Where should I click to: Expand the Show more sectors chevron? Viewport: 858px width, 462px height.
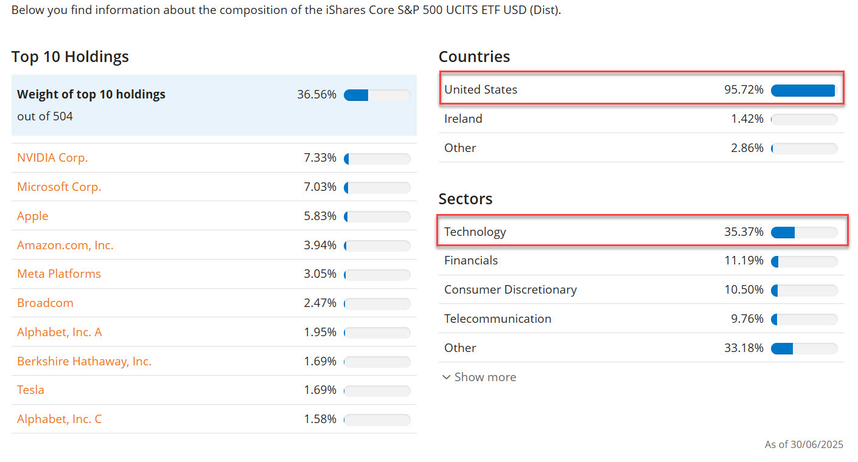click(447, 378)
